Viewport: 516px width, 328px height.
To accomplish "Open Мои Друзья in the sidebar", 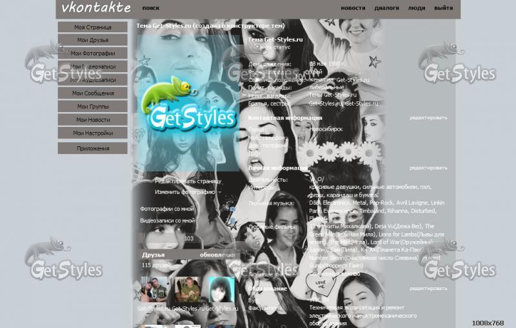I will pos(92,40).
